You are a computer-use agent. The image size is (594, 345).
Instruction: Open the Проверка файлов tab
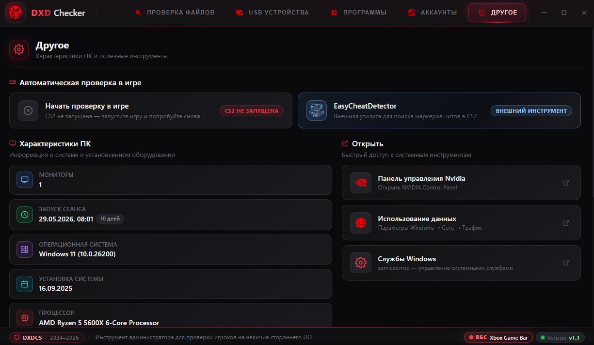click(175, 13)
